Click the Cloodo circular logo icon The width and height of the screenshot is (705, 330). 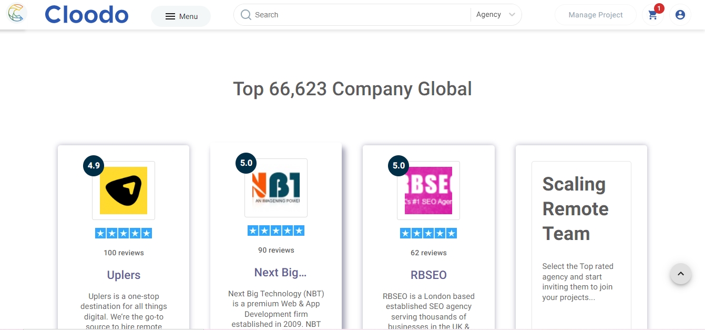click(17, 13)
